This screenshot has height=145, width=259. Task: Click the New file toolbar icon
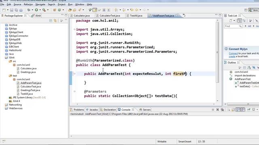click(x=4, y=10)
